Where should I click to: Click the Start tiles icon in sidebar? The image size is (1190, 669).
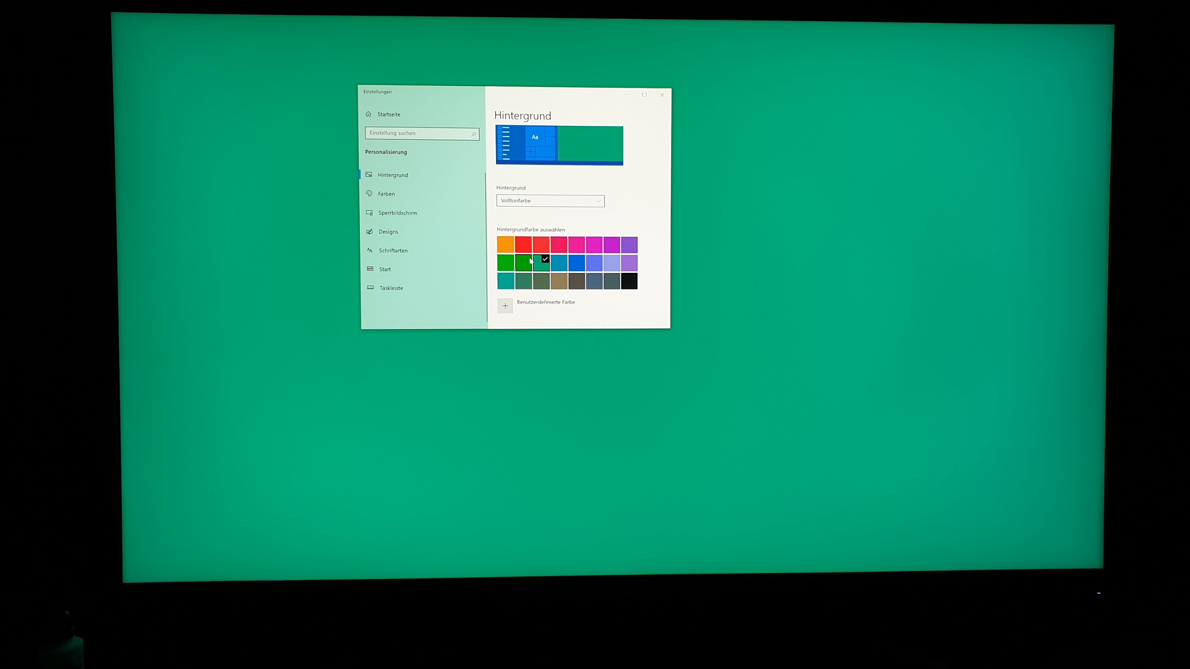(x=370, y=269)
